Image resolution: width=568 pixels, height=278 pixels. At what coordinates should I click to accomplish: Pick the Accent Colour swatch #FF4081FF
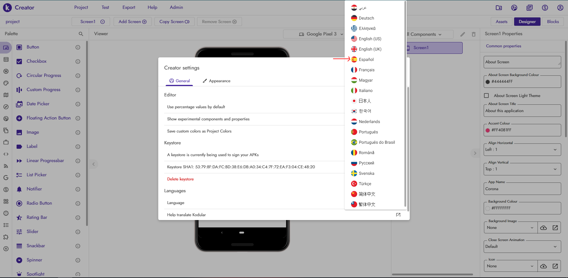(x=488, y=130)
